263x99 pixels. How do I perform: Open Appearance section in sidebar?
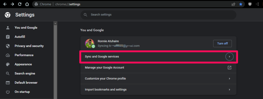click(x=23, y=64)
